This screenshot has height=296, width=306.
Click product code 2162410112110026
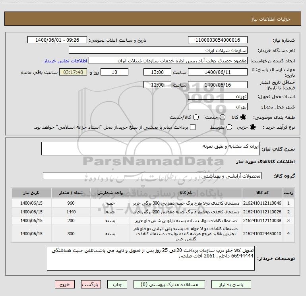point(262,212)
